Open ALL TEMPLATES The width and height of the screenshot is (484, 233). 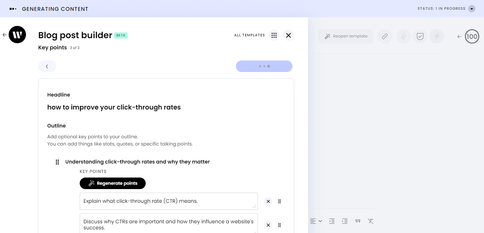click(x=250, y=35)
